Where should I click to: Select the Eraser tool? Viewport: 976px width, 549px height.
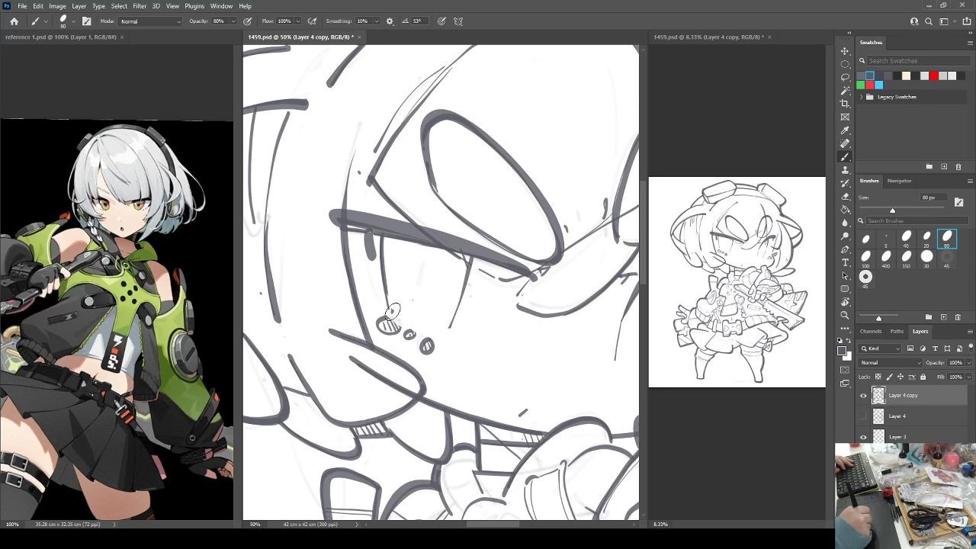click(845, 196)
